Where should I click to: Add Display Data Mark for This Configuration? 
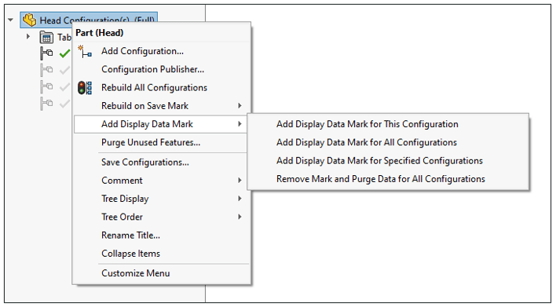[368, 124]
